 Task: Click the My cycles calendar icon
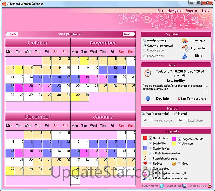(185, 48)
